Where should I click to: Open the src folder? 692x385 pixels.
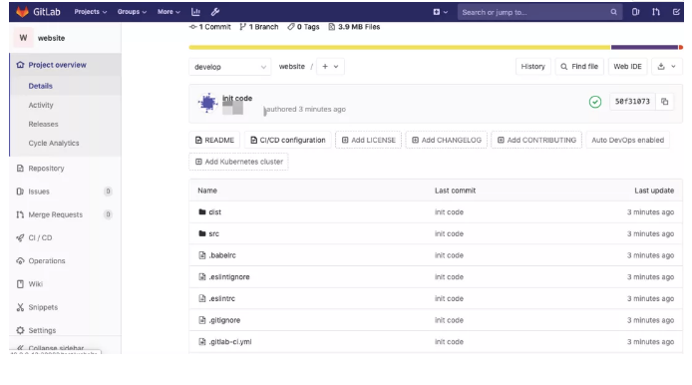point(213,233)
